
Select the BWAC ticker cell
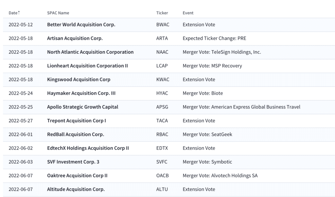point(163,25)
